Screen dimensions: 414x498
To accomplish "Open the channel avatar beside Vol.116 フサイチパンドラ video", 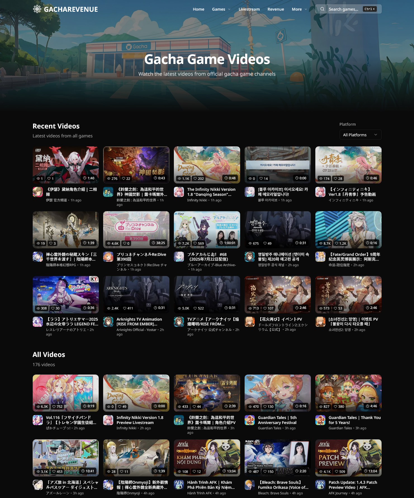I will pos(38,420).
